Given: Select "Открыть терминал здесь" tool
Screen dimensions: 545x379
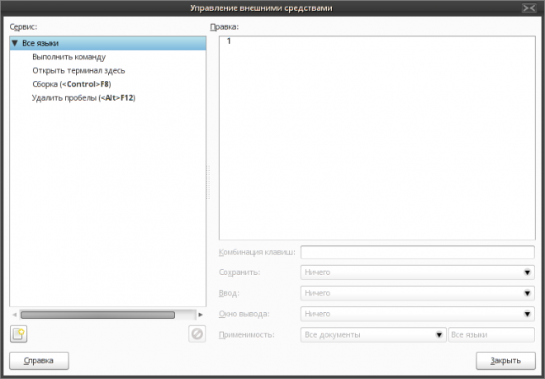Looking at the screenshot, I should [78, 70].
